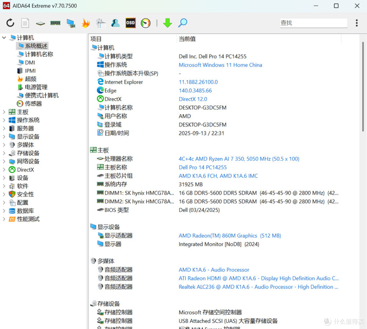The image size is (367, 329).
Task: Open the AMD Radeon 860M Graphics link
Action: click(x=230, y=236)
